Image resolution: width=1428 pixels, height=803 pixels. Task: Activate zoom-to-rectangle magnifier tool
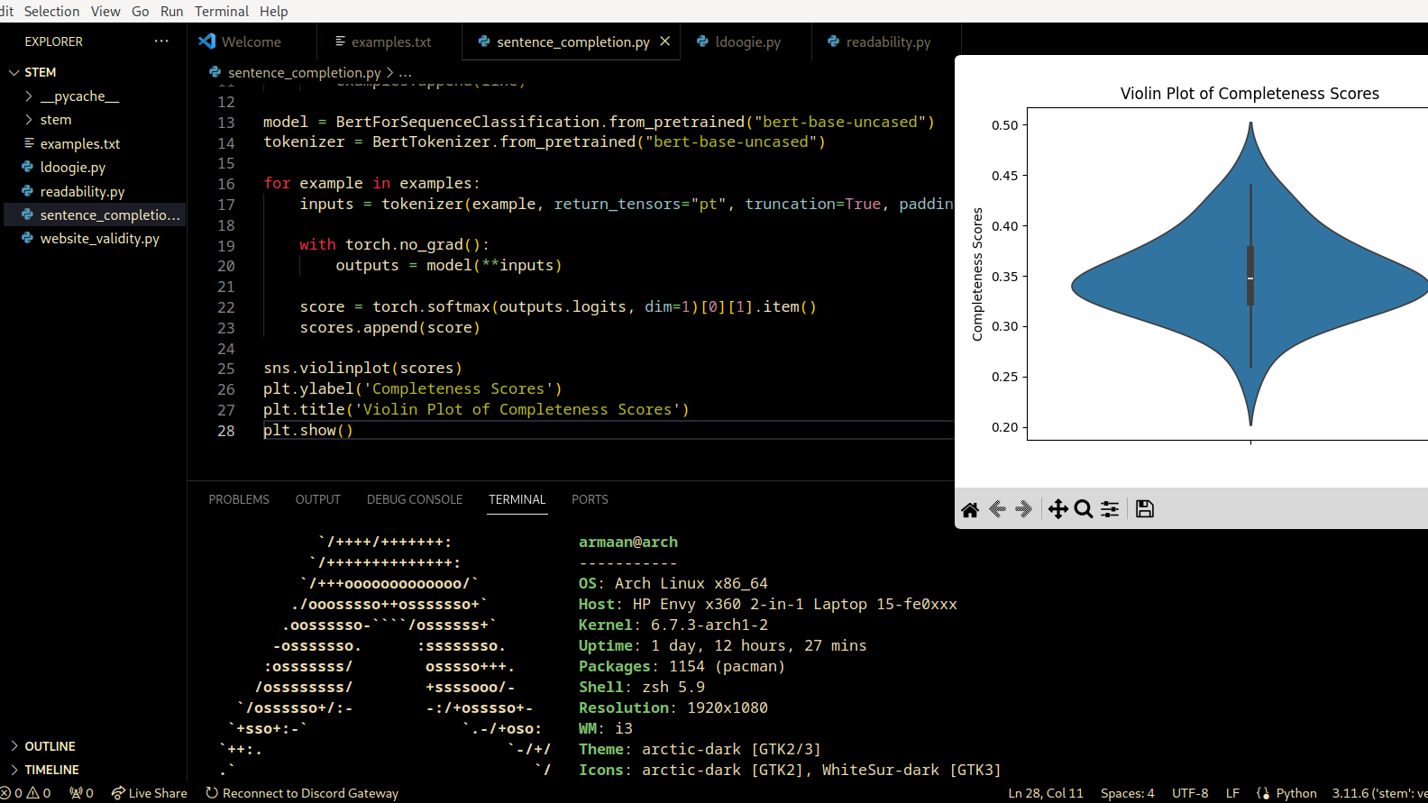1084,509
